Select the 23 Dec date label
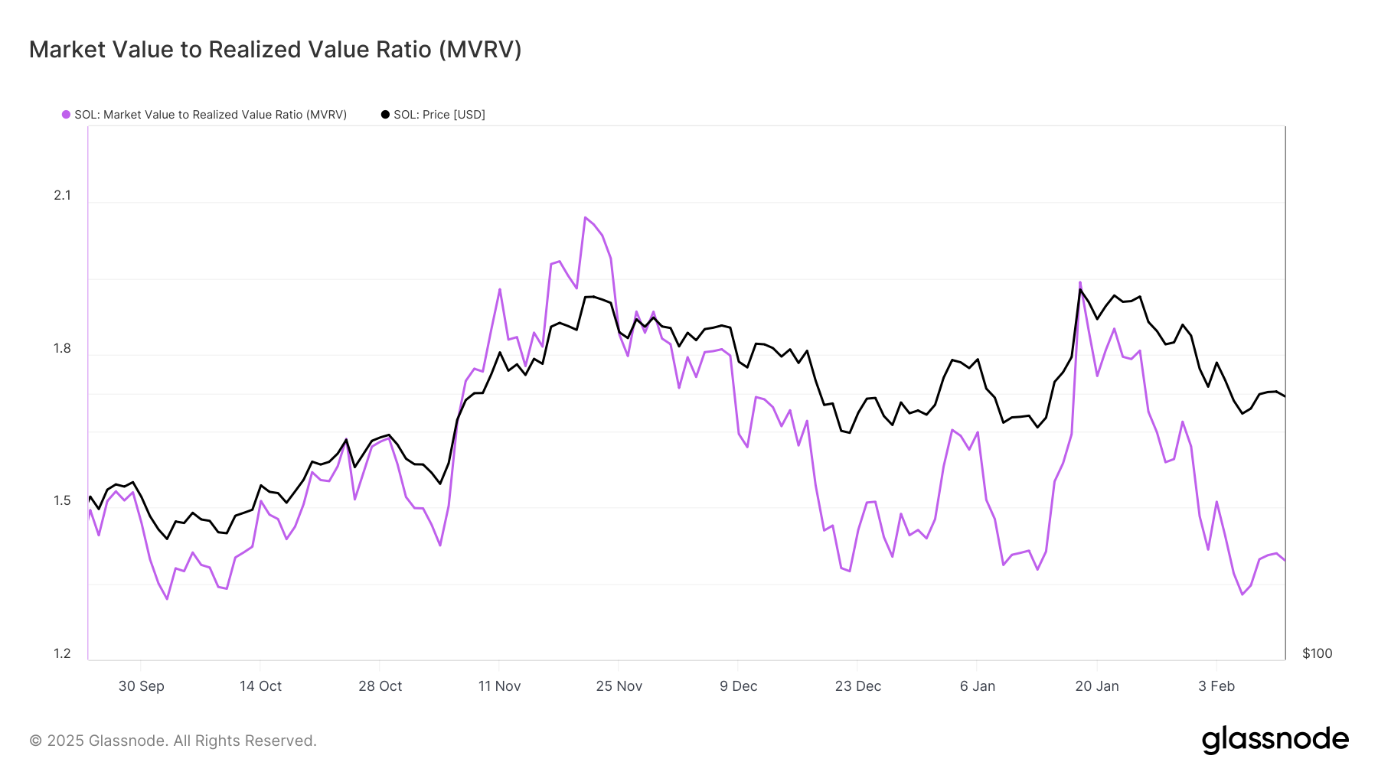1378x775 pixels. [857, 686]
